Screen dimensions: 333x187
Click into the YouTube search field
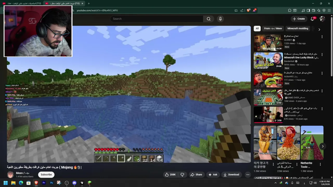tap(157, 19)
